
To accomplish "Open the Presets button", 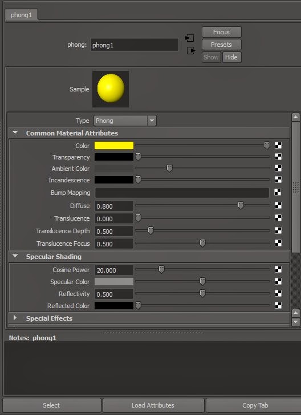I will 222,45.
